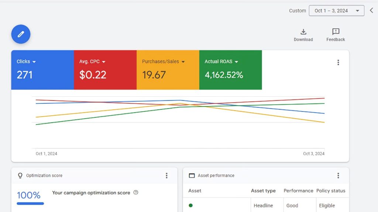This screenshot has width=378, height=212.
Task: Click the Asset performance panel icon
Action: [192, 175]
